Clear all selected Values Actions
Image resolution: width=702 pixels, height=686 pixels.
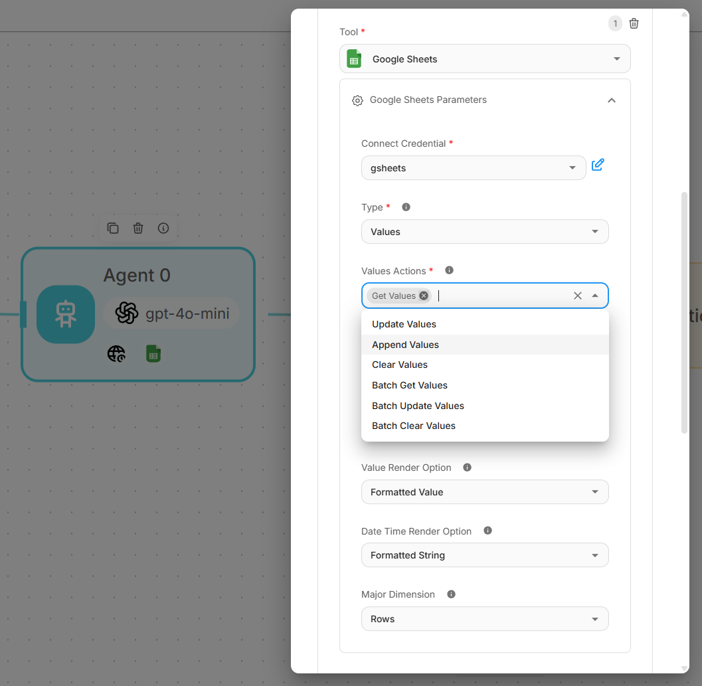(x=577, y=296)
